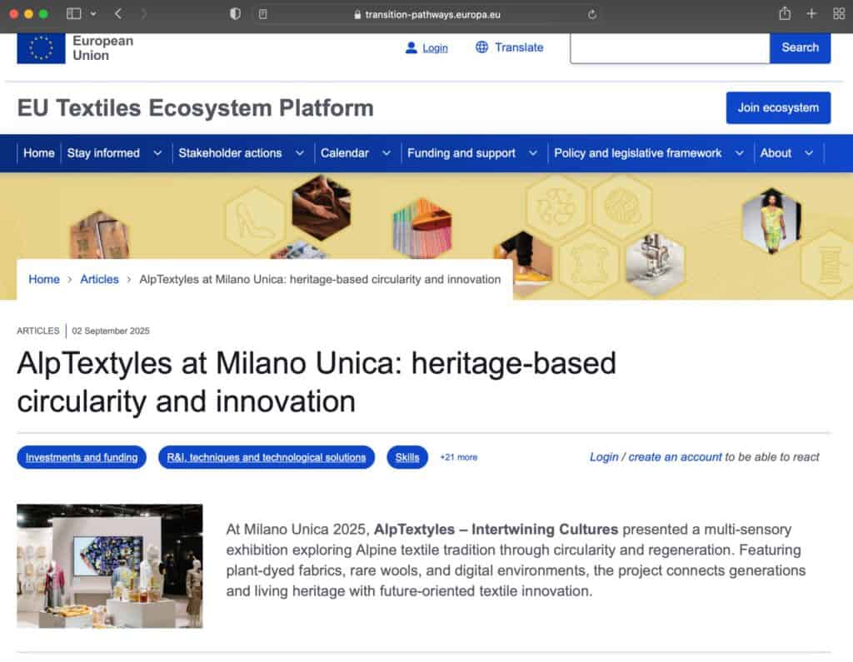Open Policy and legislative framework menu

[638, 153]
